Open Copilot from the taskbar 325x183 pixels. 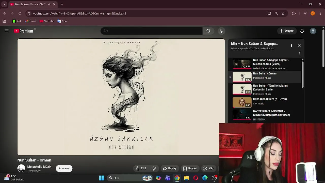(x=158, y=178)
